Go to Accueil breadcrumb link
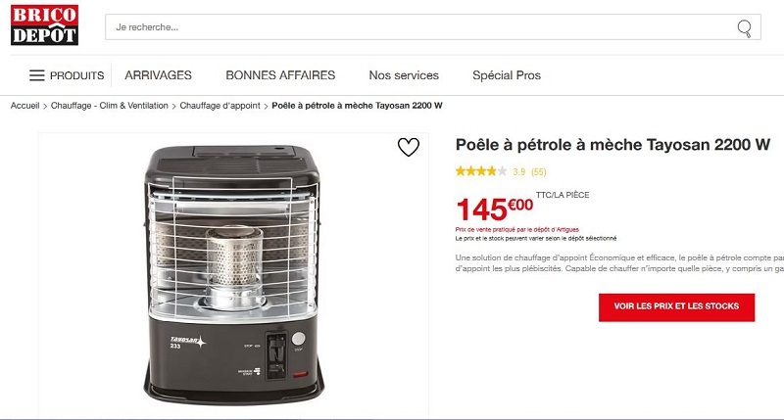The image size is (784, 420). click(x=25, y=106)
